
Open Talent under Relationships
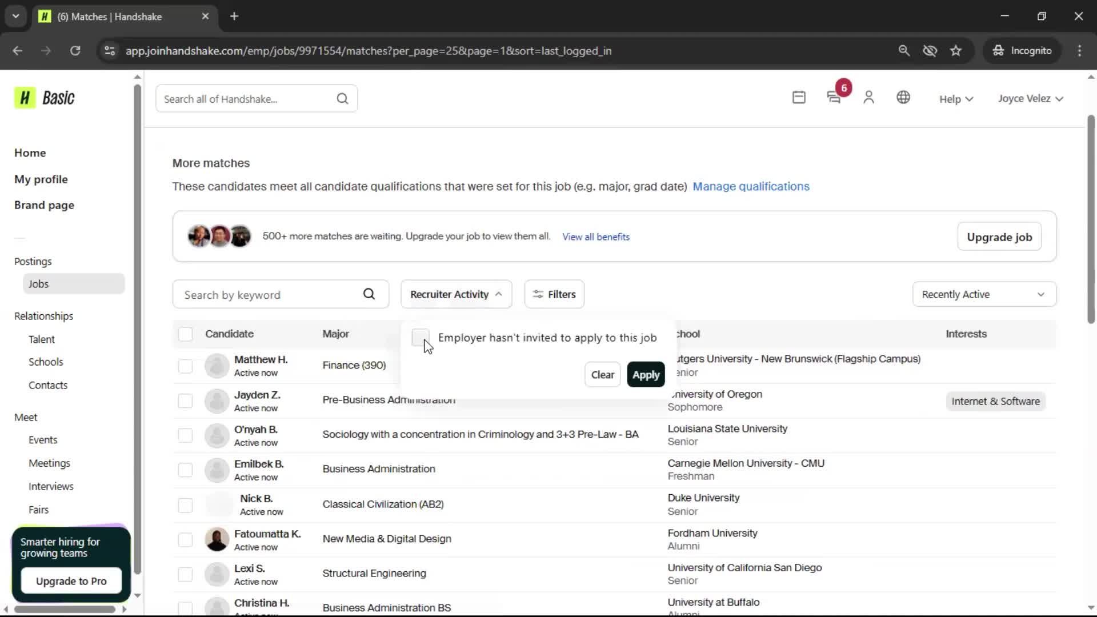[x=42, y=339]
